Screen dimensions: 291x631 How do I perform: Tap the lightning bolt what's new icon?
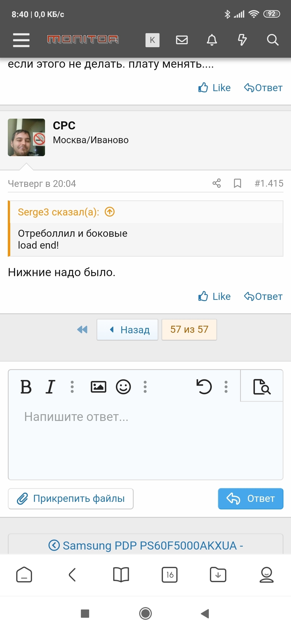point(242,40)
